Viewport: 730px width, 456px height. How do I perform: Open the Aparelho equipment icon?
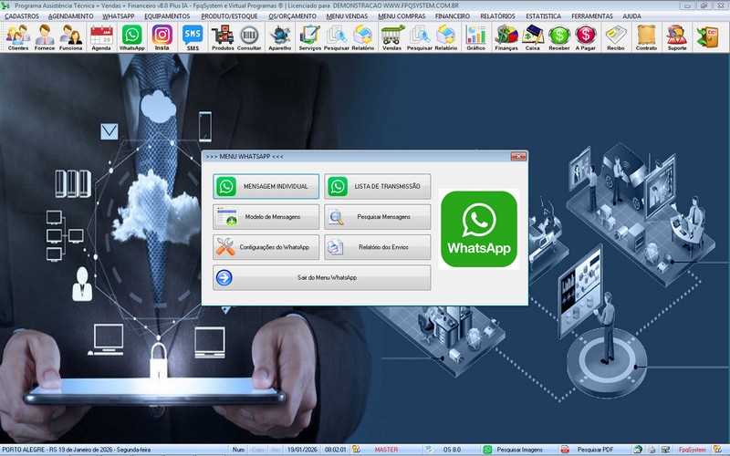point(280,37)
